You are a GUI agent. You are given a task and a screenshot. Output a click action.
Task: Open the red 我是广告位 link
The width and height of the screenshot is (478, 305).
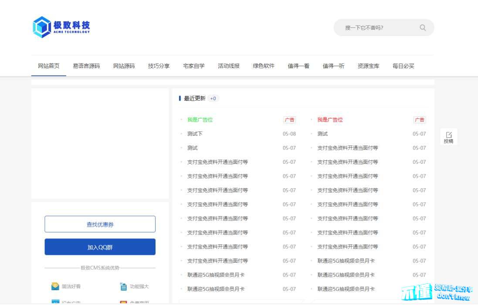[x=330, y=120]
